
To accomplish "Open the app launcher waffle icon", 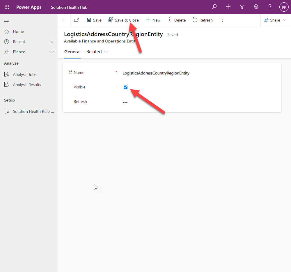I will point(7,7).
